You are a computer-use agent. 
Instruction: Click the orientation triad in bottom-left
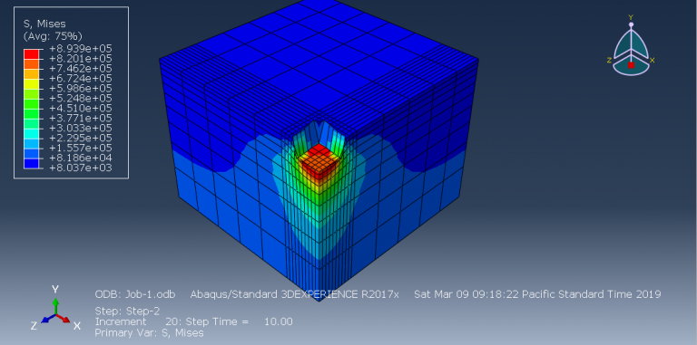coord(55,310)
